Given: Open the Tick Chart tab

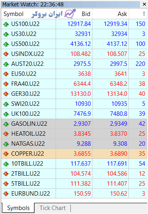Looking at the screenshot, I should [53, 208].
